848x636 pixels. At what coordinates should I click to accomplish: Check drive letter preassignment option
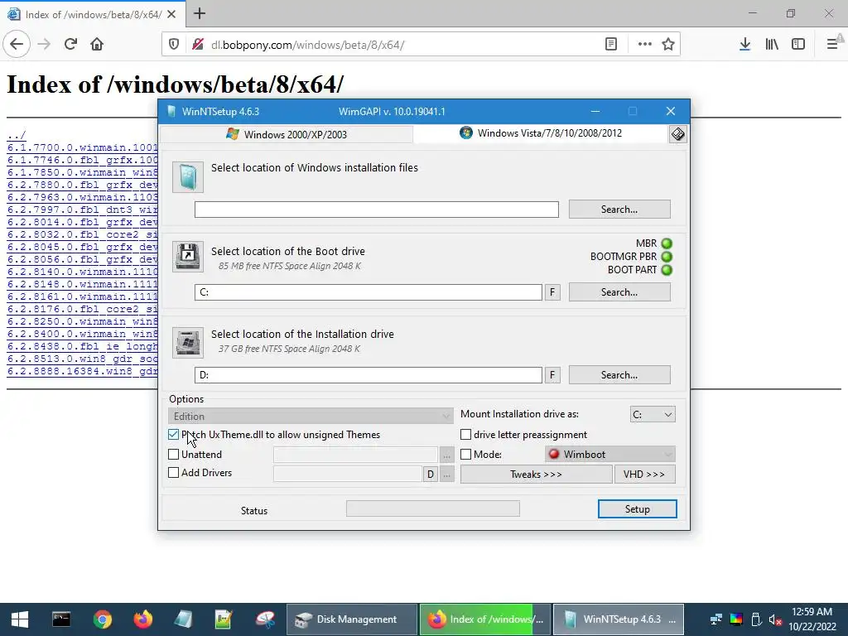pyautogui.click(x=465, y=435)
